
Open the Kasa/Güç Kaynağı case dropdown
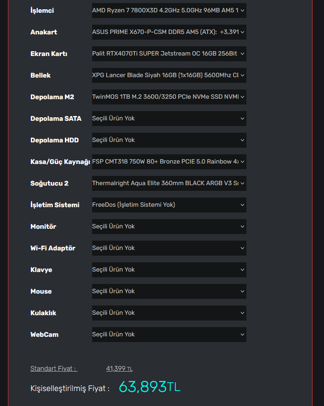(169, 162)
